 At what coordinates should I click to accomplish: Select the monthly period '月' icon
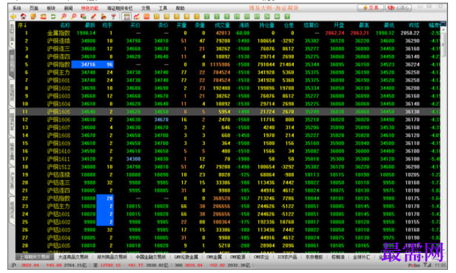(177, 17)
